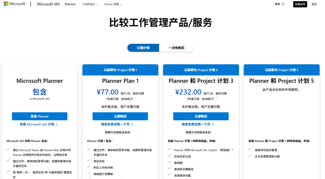The image size is (325, 179).
Task: Open the Planner navigation item
Action: pyautogui.click(x=70, y=4)
